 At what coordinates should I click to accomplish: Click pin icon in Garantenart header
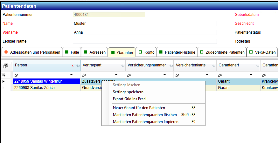[257, 66]
